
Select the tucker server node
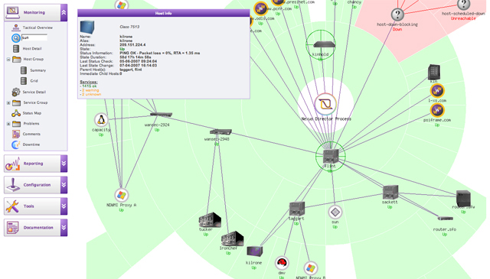(x=210, y=220)
